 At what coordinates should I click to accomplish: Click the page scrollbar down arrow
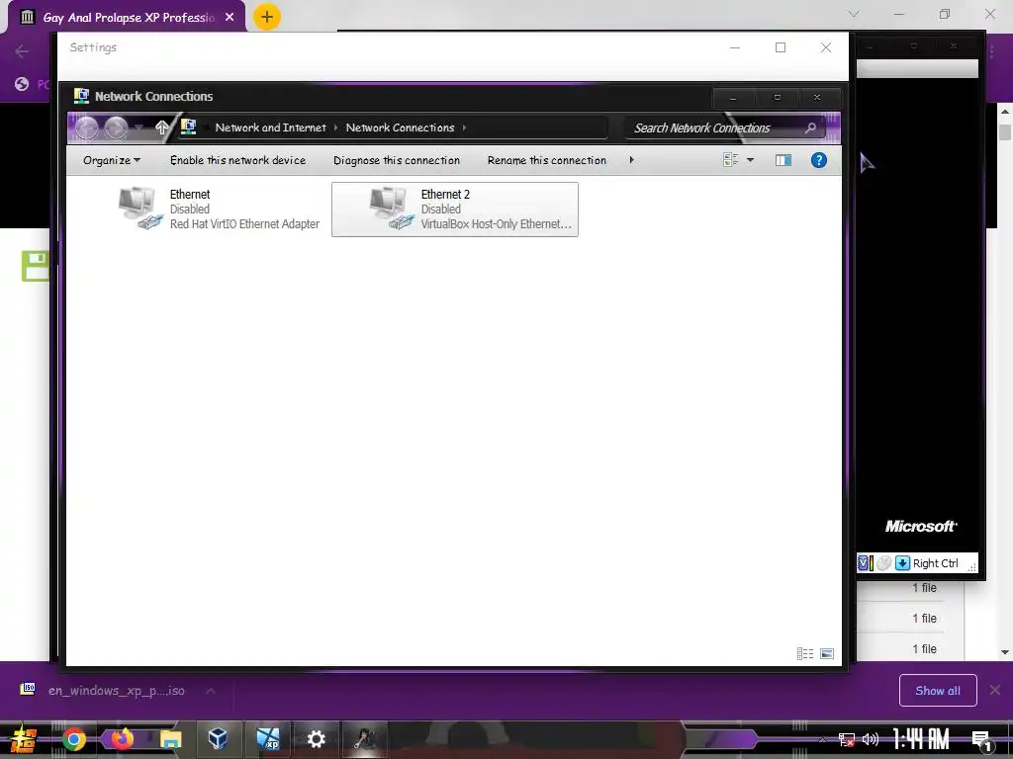[x=1005, y=652]
